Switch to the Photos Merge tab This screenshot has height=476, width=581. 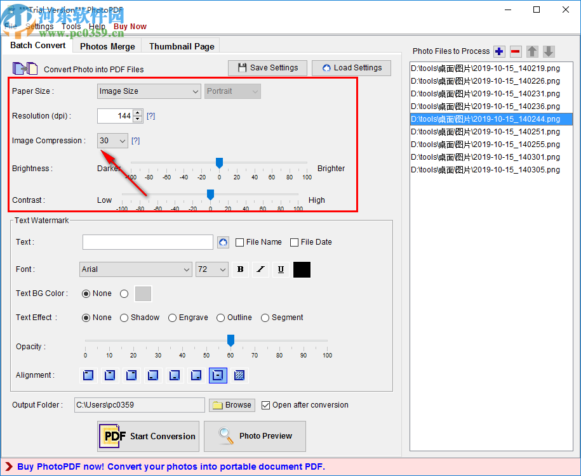coord(107,46)
